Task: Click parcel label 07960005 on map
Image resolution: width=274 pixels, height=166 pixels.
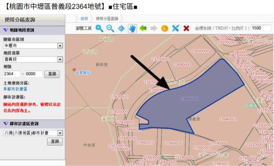Action: pyautogui.click(x=173, y=143)
